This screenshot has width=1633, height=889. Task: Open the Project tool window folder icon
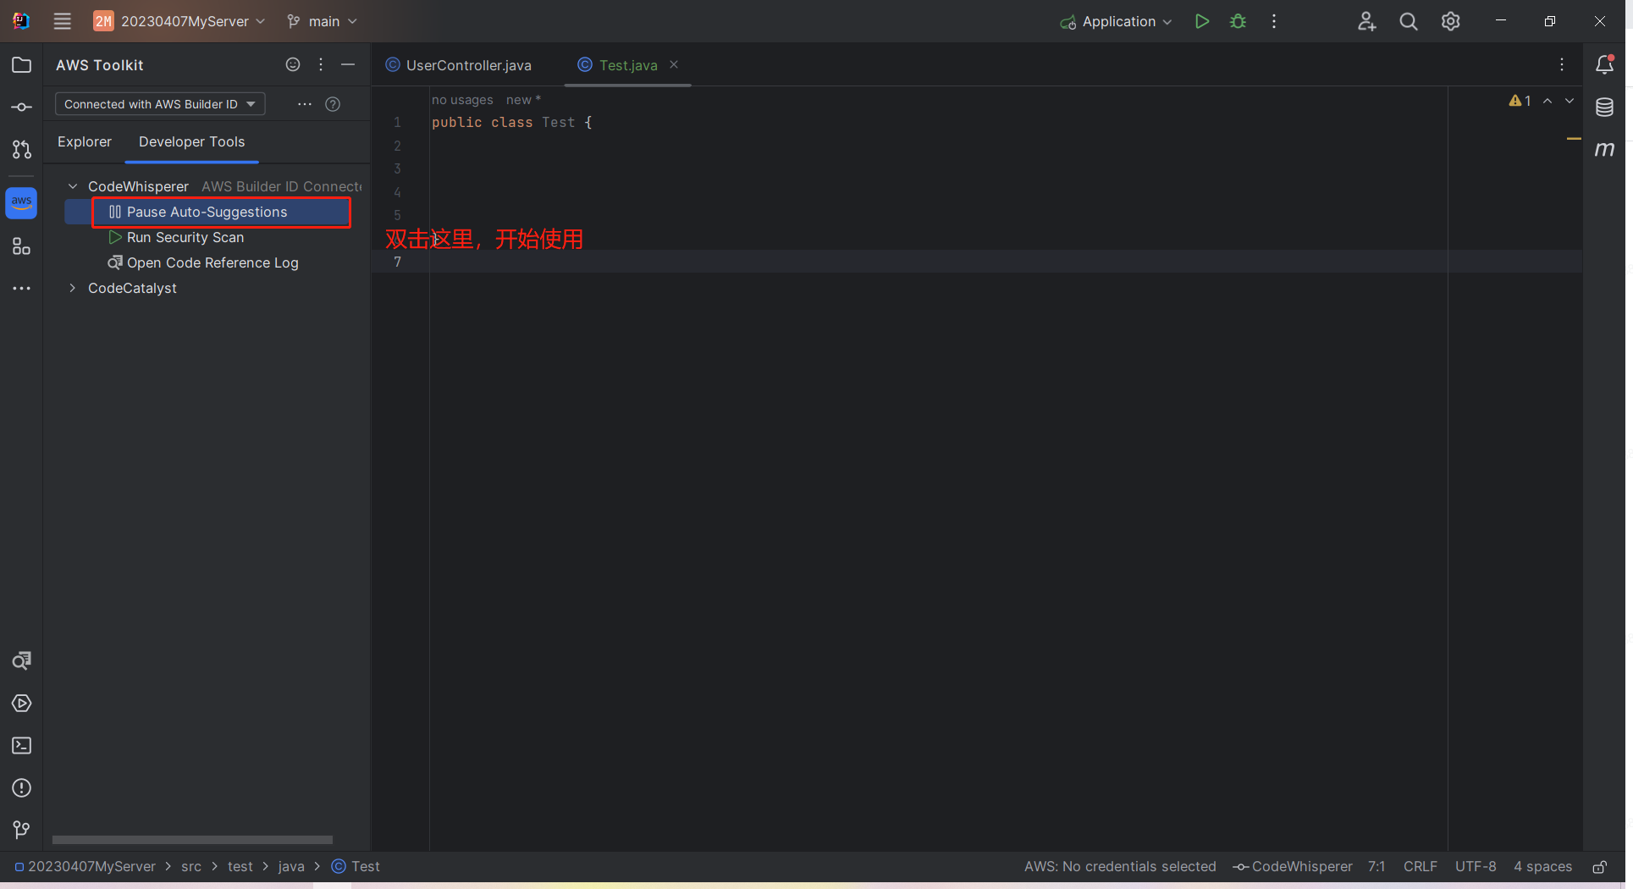tap(22, 65)
